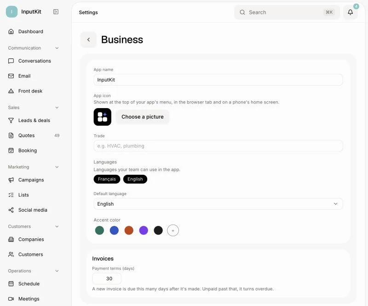This screenshot has width=368, height=306.
Task: Select Leads & deals in the sidebar
Action: pos(33,120)
